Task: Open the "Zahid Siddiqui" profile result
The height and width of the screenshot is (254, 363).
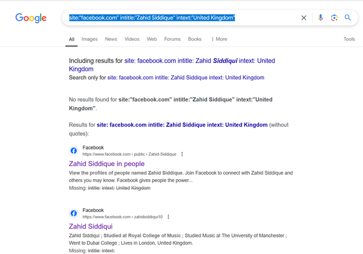Action: tap(91, 226)
